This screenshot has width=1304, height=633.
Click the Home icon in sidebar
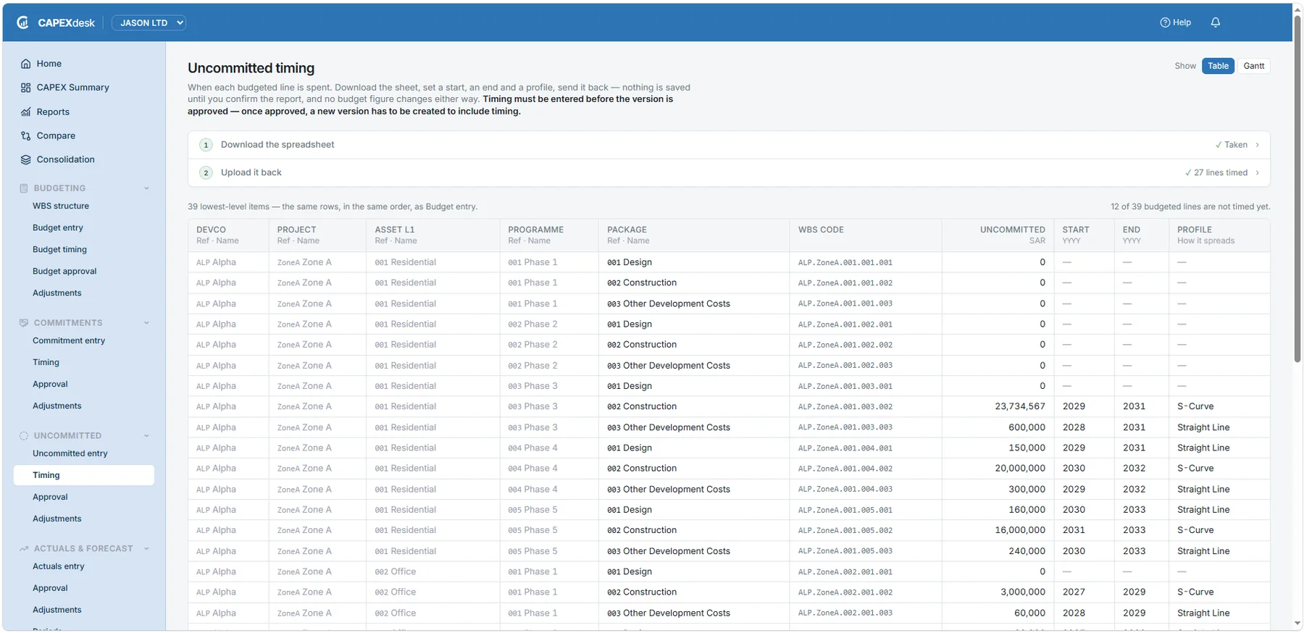(x=26, y=64)
